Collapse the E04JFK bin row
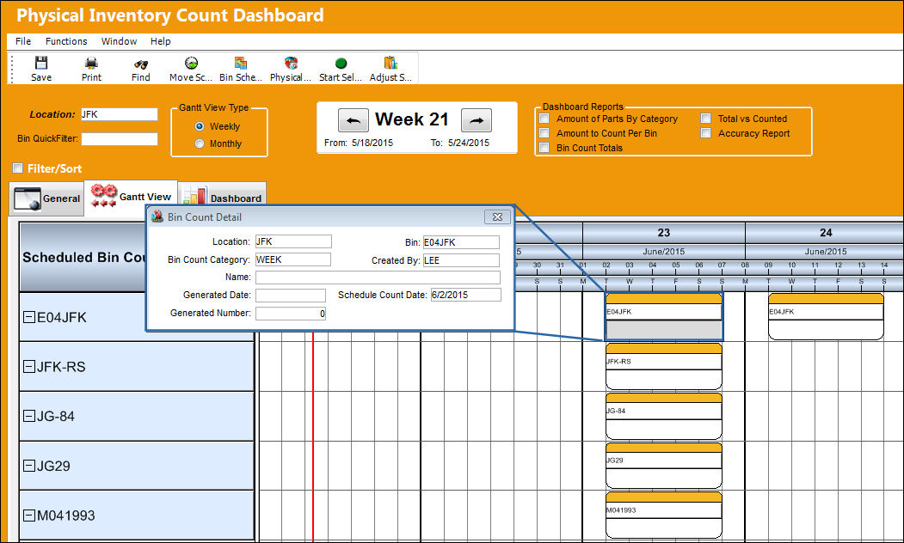Image resolution: width=904 pixels, height=543 pixels. 29,317
